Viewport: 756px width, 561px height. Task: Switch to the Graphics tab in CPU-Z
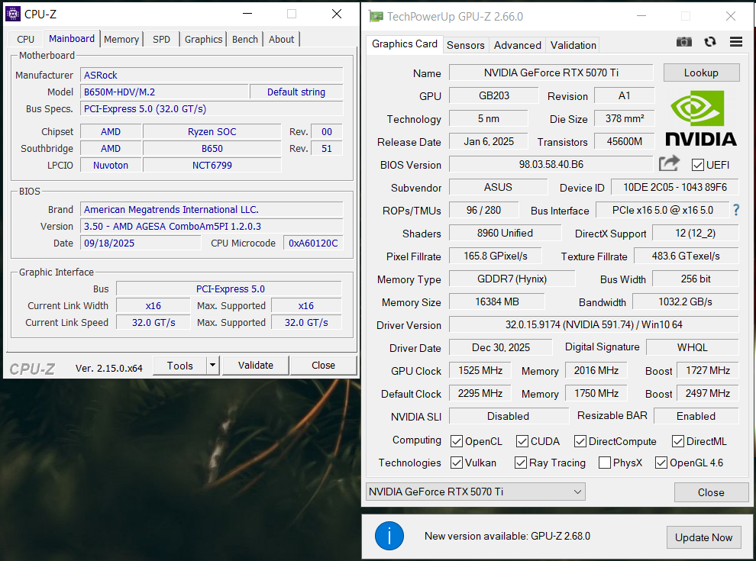pos(203,39)
